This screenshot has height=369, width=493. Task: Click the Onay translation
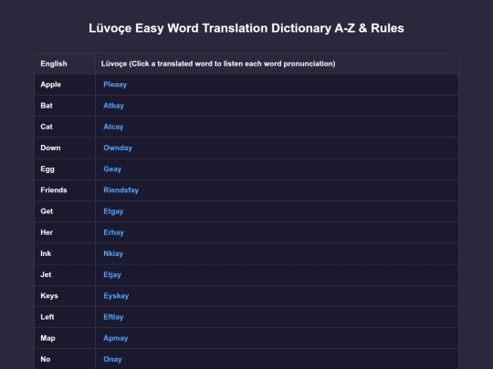pos(112,359)
